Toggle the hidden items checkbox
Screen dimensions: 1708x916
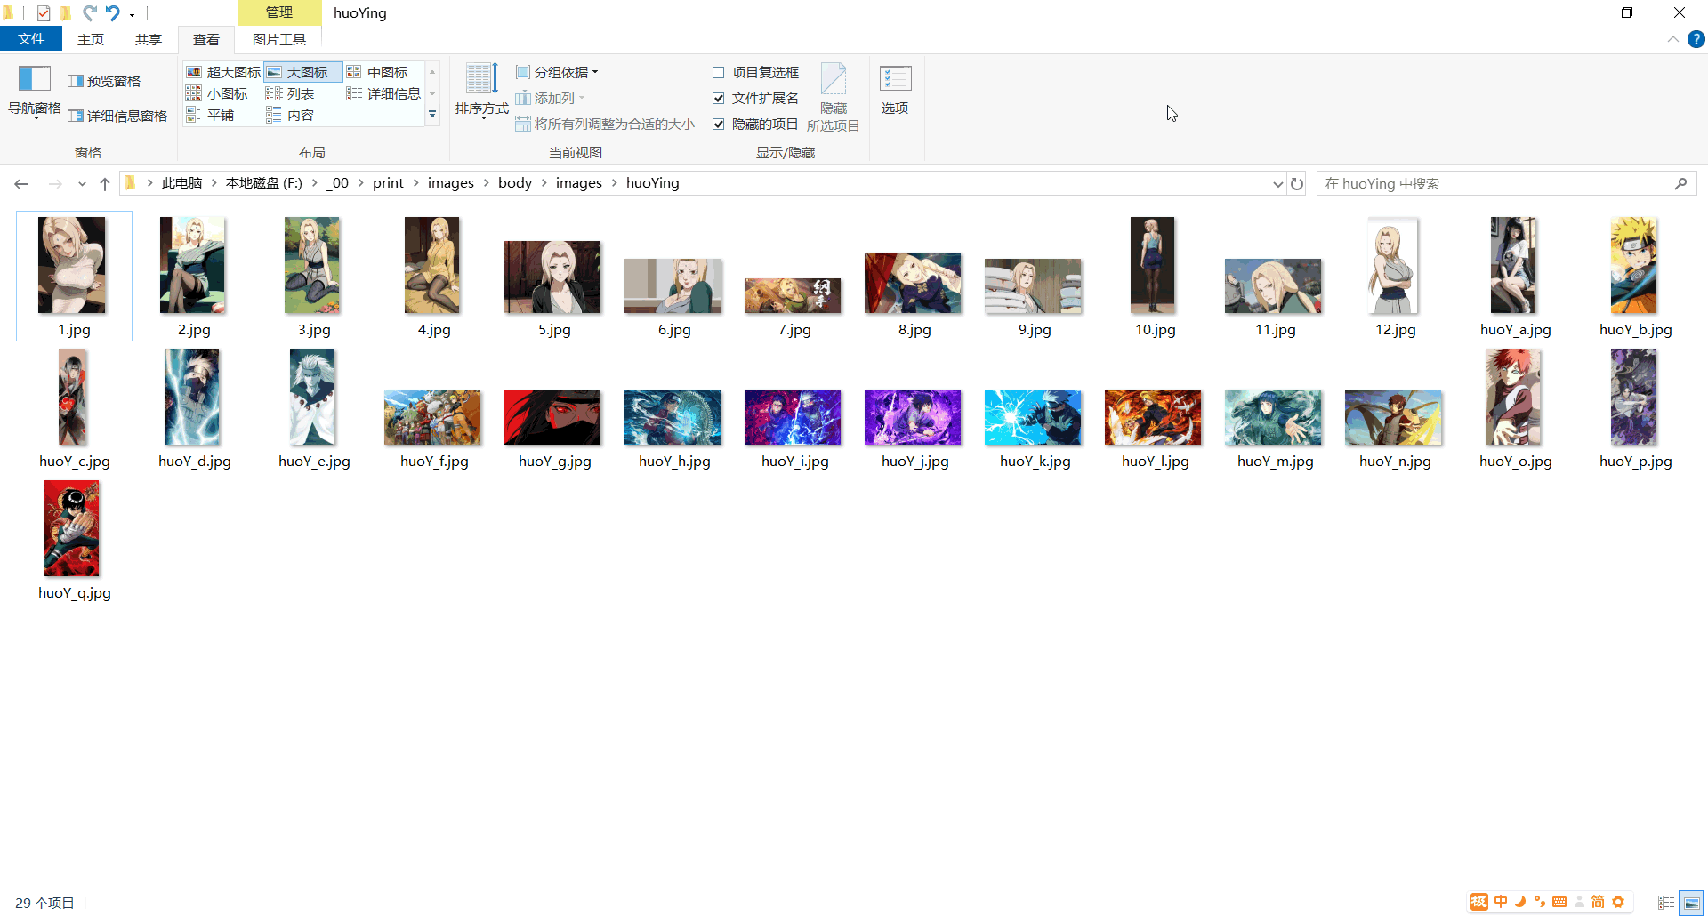point(719,124)
